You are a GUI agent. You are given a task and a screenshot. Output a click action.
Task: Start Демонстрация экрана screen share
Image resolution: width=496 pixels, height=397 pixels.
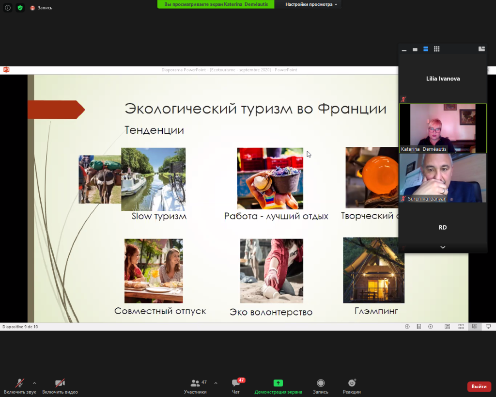(278, 386)
